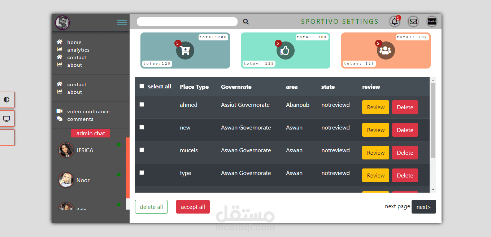The width and height of the screenshot is (491, 237).
Task: Click 'totay:125' label on cart card
Action: click(x=157, y=63)
